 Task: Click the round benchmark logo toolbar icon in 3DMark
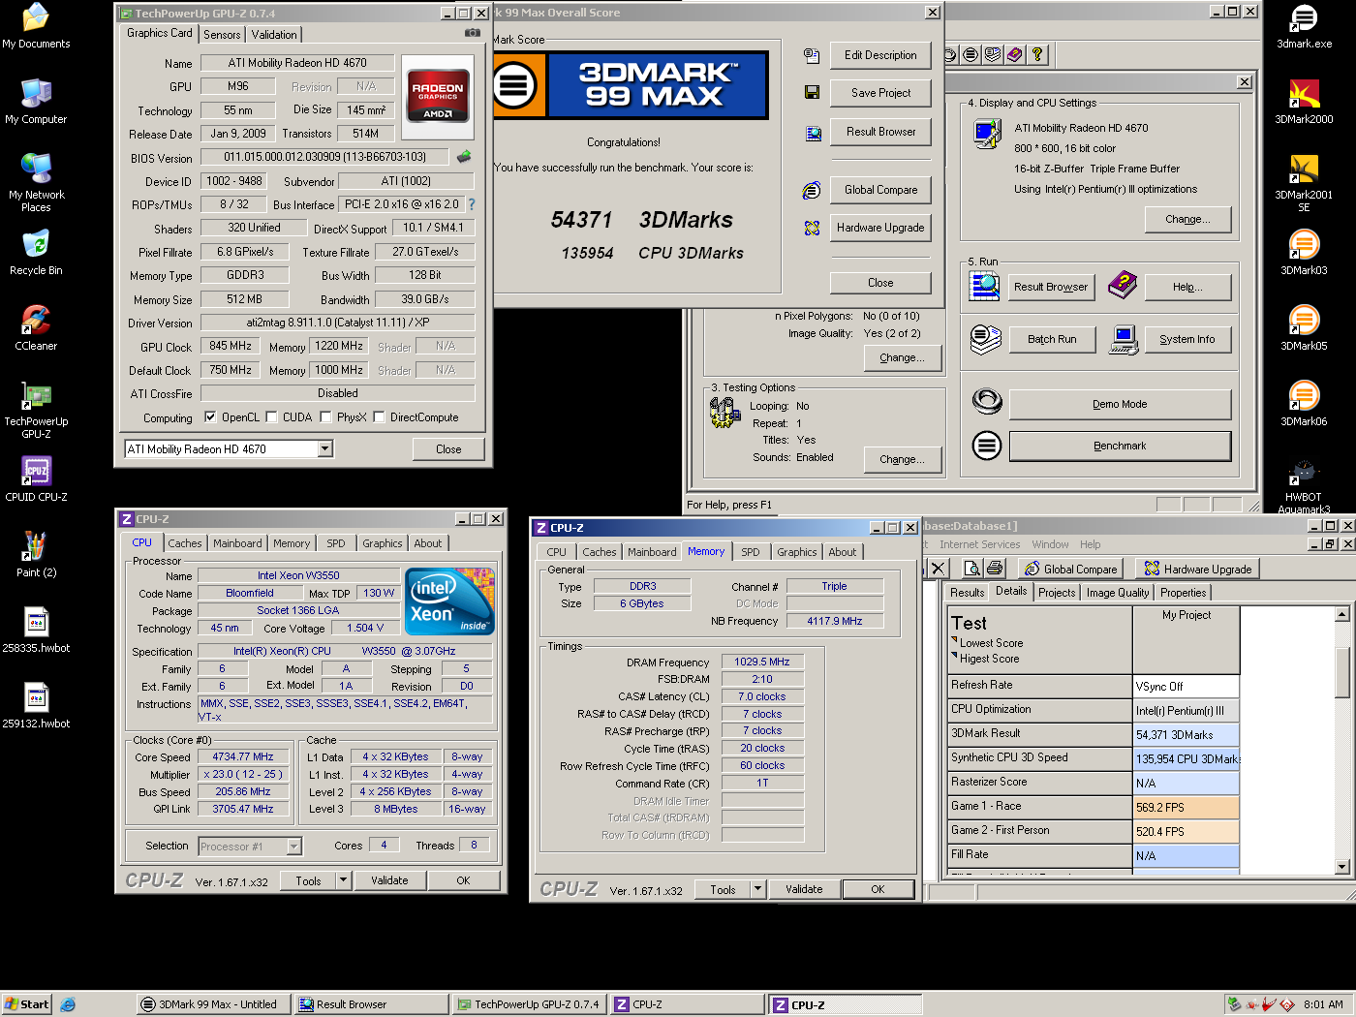click(x=971, y=54)
